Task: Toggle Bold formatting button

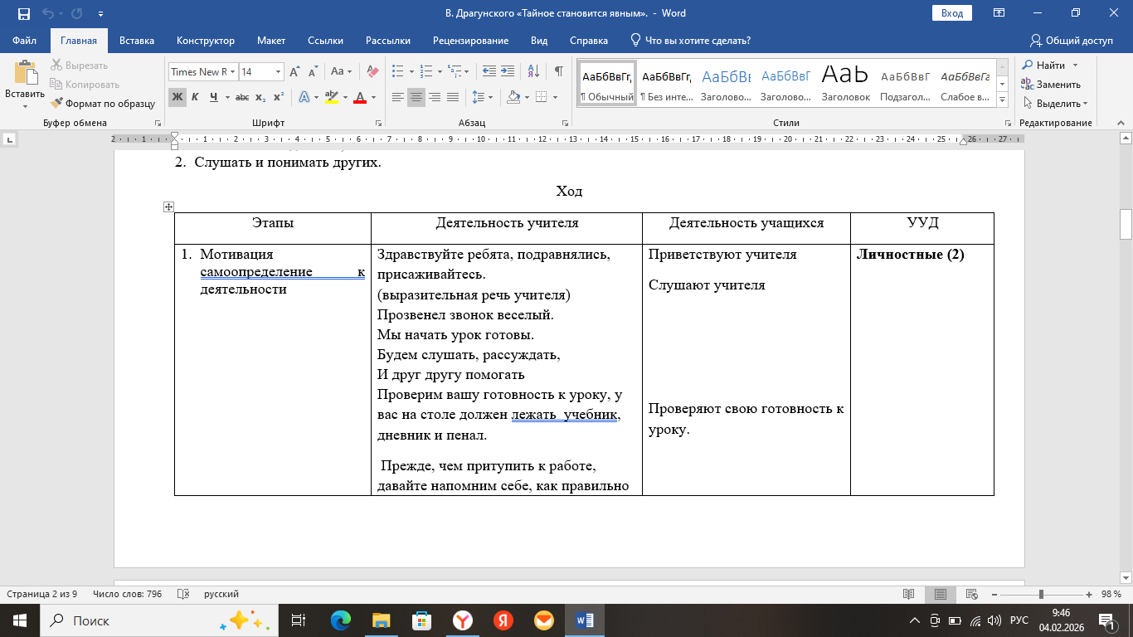Action: point(177,97)
